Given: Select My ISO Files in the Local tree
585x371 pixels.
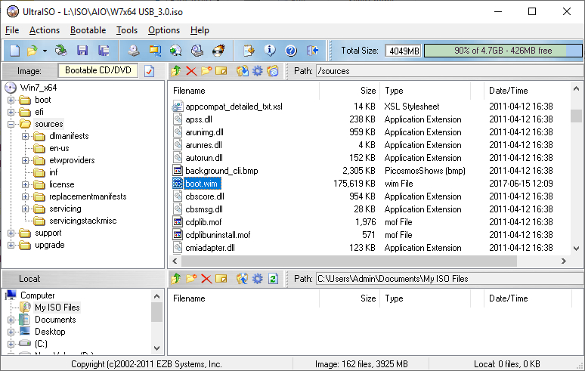Looking at the screenshot, I should [57, 308].
